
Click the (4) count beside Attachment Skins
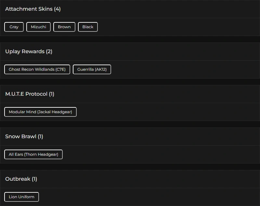coord(57,9)
